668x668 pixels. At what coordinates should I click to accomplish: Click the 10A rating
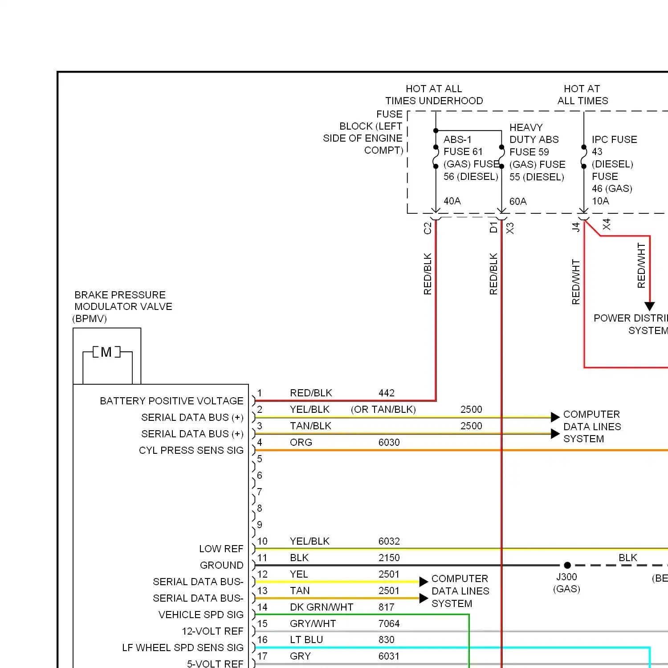click(600, 201)
